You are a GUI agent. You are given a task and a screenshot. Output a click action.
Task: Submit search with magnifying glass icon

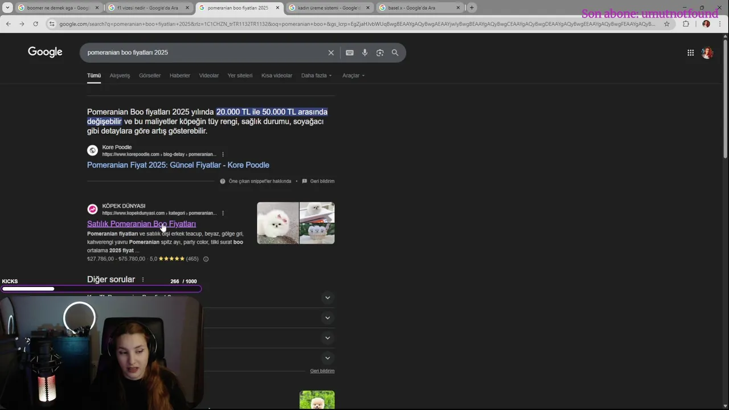(395, 52)
